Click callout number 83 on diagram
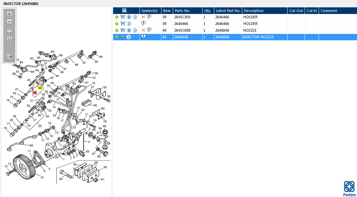 coord(88,151)
